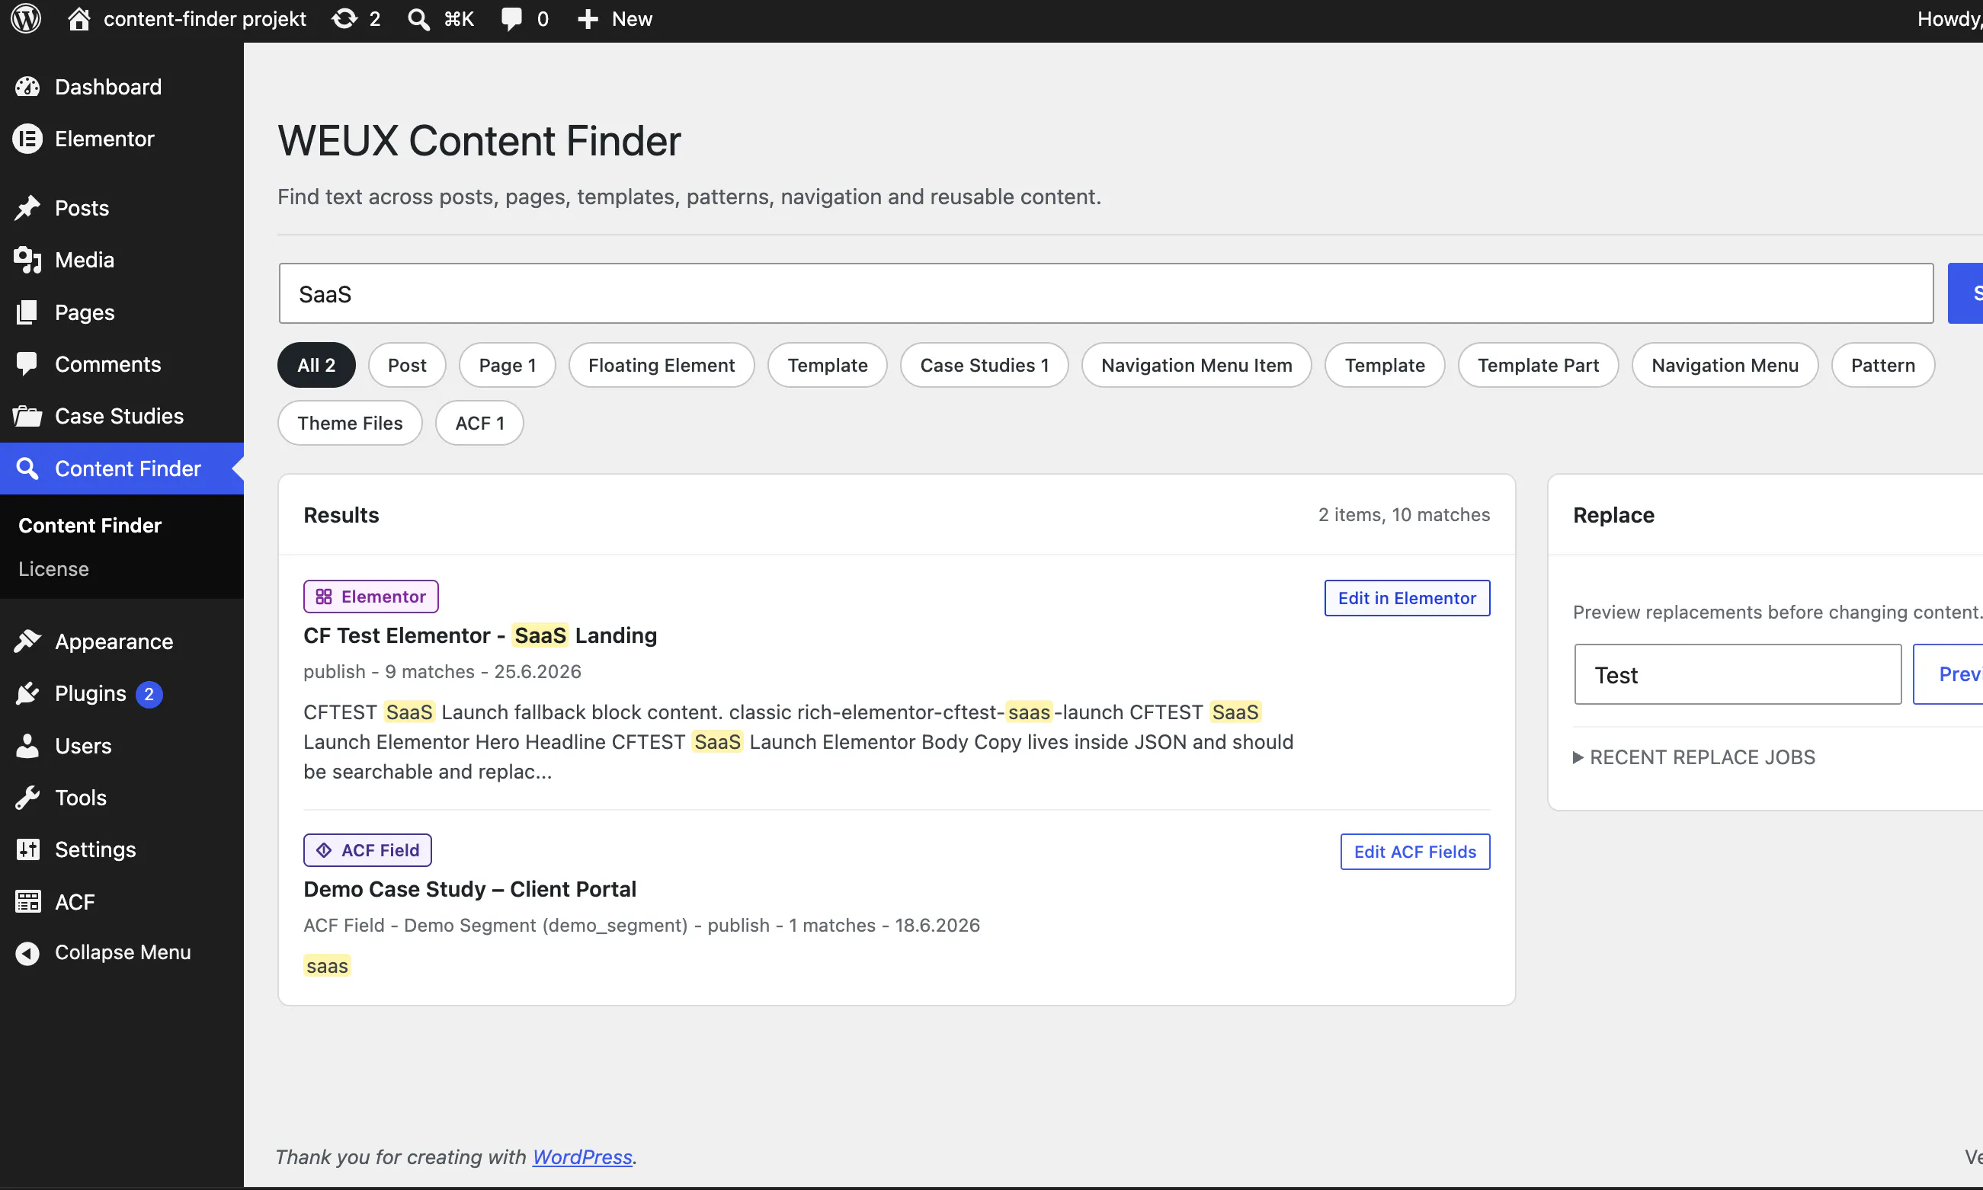
Task: Select the Navigation Menu filter pill
Action: click(1725, 366)
